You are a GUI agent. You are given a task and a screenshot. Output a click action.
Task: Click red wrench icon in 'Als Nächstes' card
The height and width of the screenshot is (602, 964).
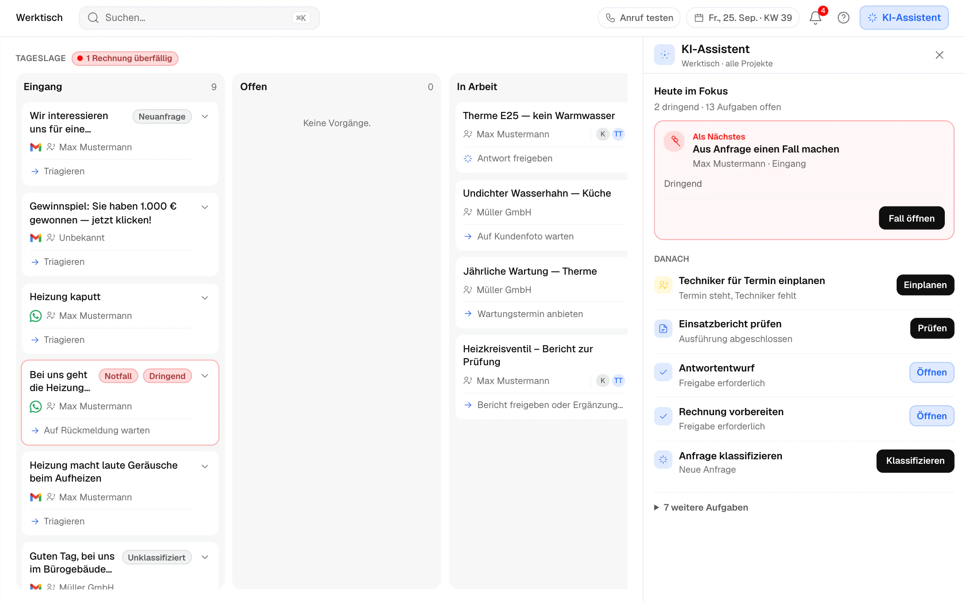tap(674, 141)
